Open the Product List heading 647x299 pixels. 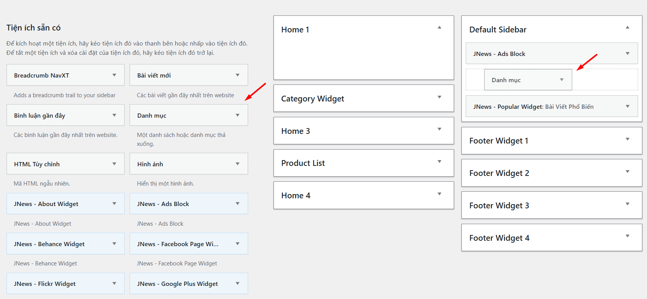303,163
